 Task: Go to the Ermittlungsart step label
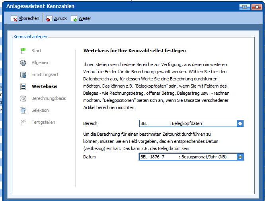(45, 74)
